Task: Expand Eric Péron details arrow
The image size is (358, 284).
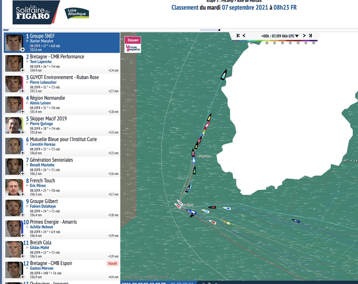Action: [x=27, y=185]
